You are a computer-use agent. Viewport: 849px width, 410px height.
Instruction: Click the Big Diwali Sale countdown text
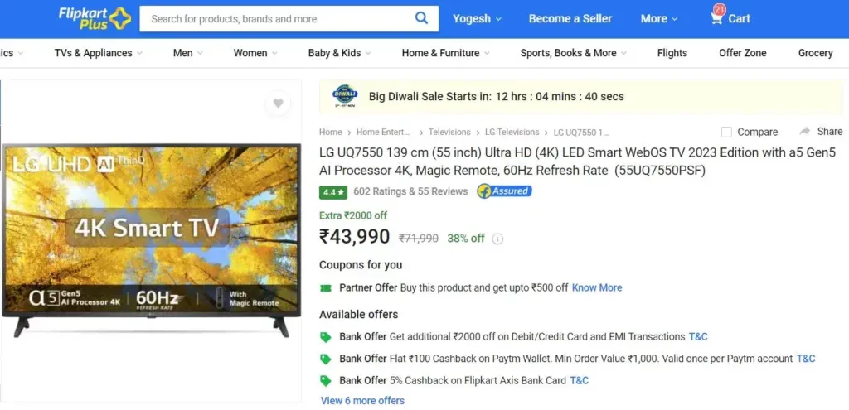496,97
